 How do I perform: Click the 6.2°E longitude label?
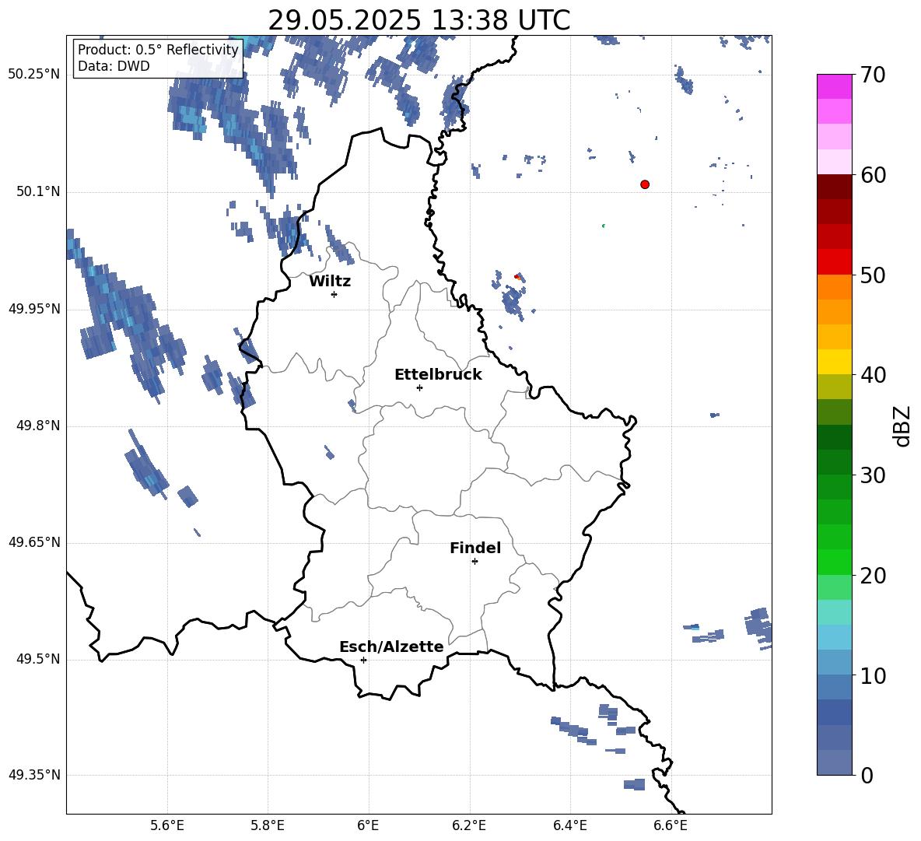point(469,825)
